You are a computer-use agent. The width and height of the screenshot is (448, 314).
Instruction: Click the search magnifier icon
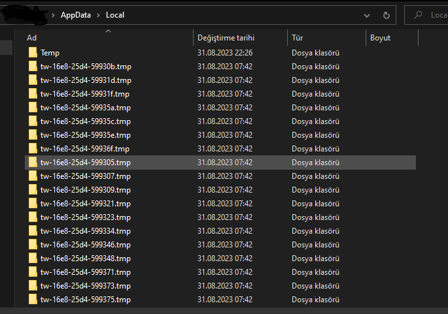(418, 15)
